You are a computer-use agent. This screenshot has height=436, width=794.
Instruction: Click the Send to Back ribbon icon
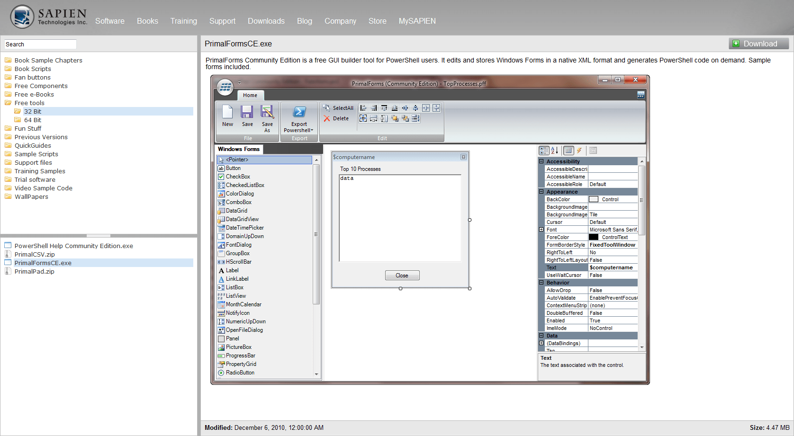pos(405,118)
